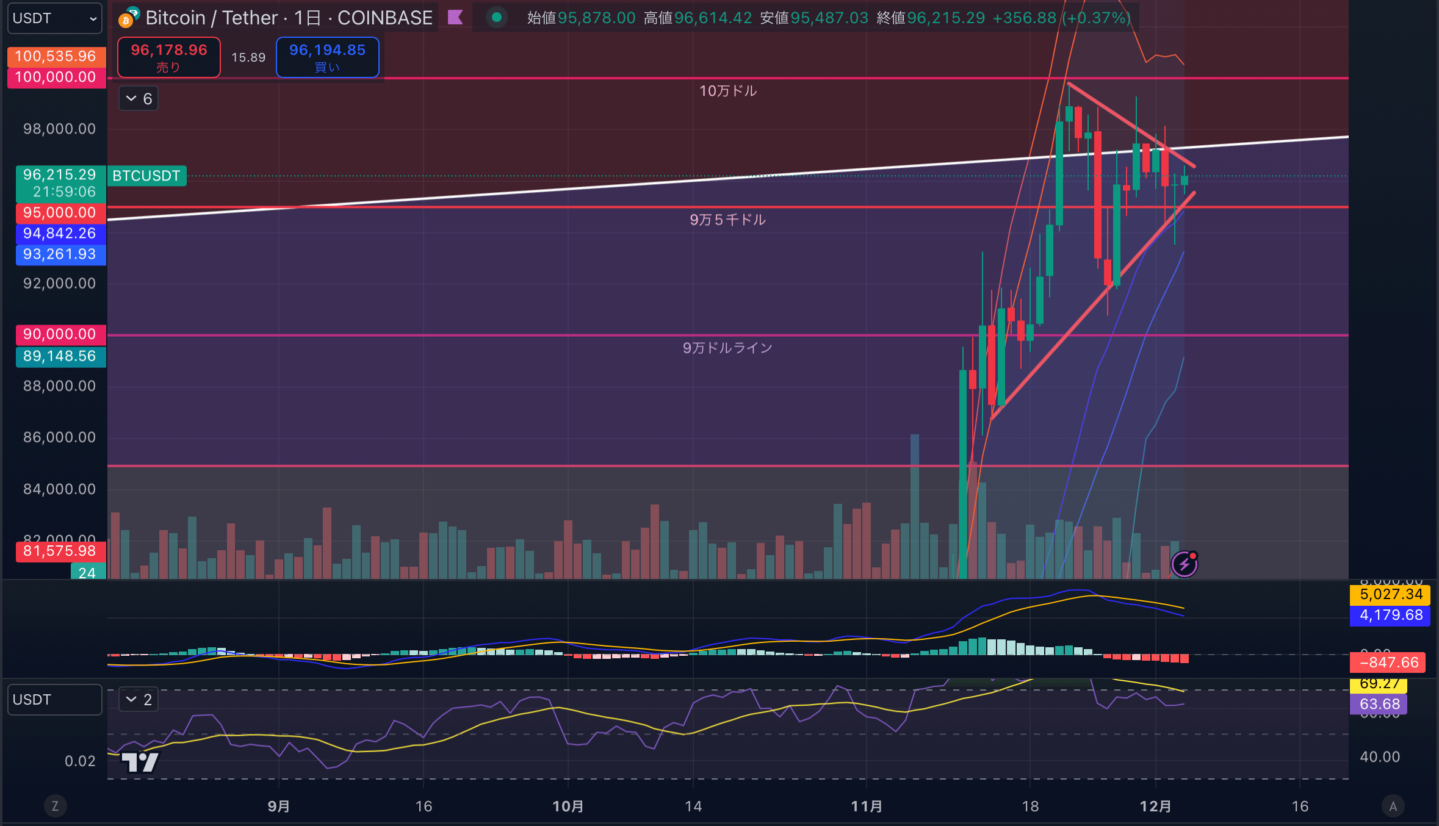Click the 終値 closing value 96,215.29
Screen dimensions: 1439x826
click(x=946, y=18)
